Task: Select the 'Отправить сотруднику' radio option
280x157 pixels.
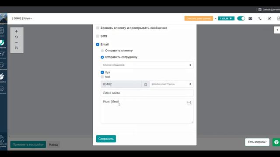Action: coord(102,57)
